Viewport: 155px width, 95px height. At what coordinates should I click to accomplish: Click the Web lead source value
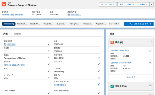6,78
